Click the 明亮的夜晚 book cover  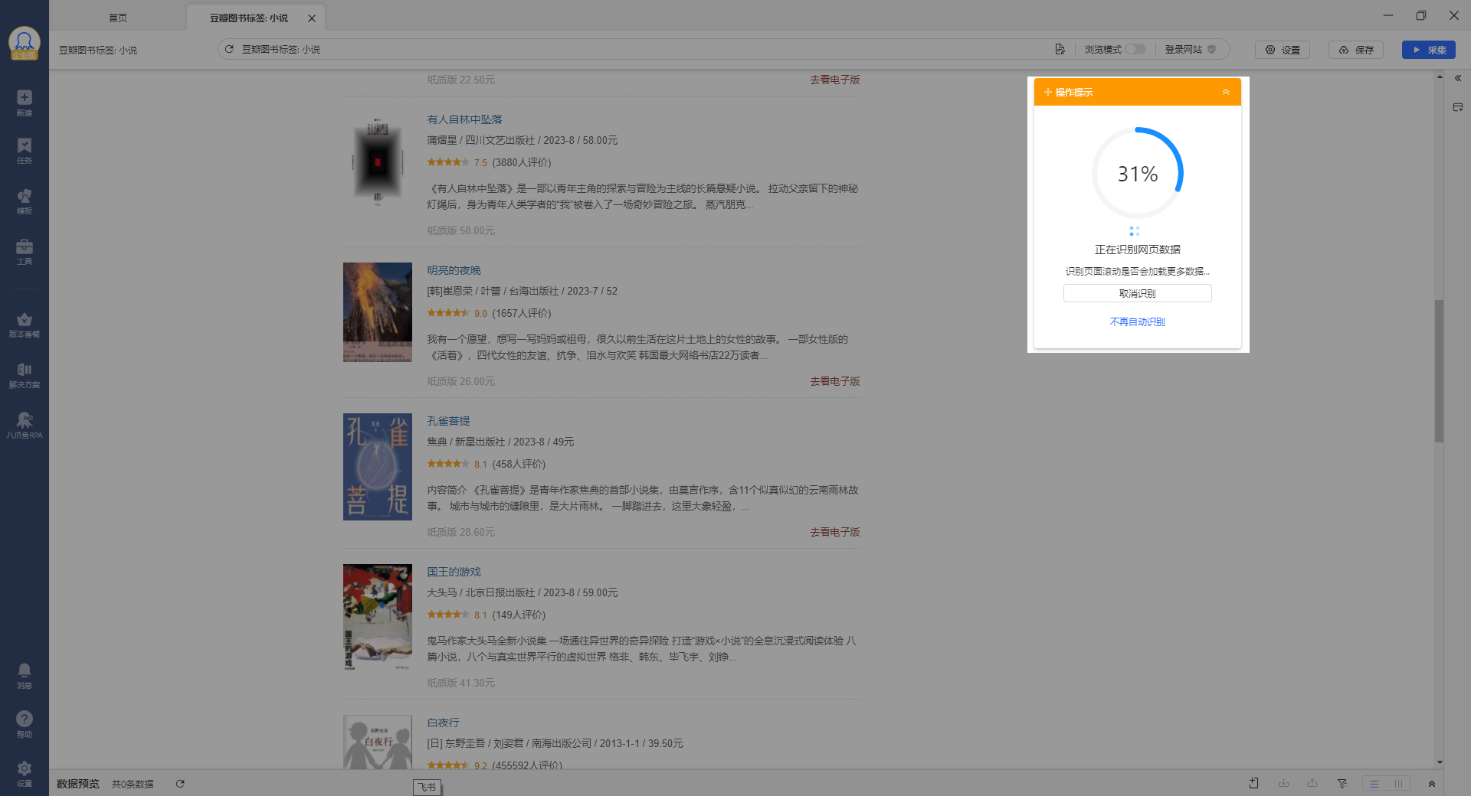coord(378,312)
